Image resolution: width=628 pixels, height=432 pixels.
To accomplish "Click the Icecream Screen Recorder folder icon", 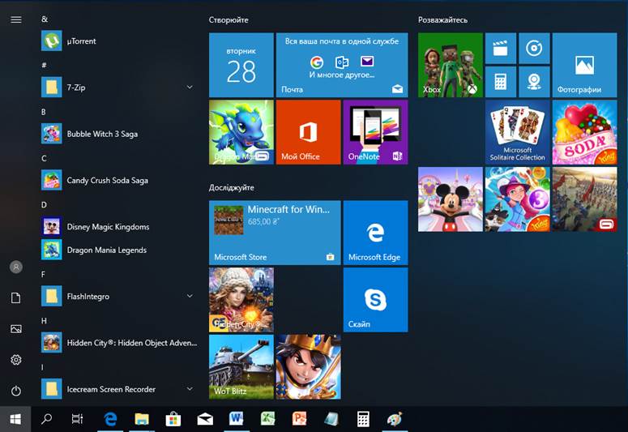I will pos(52,389).
